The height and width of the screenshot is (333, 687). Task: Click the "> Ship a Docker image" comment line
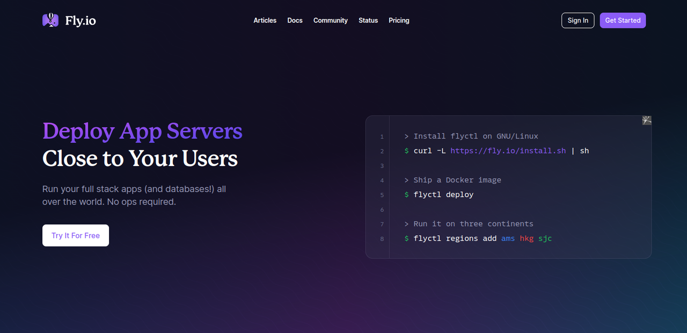[453, 180]
